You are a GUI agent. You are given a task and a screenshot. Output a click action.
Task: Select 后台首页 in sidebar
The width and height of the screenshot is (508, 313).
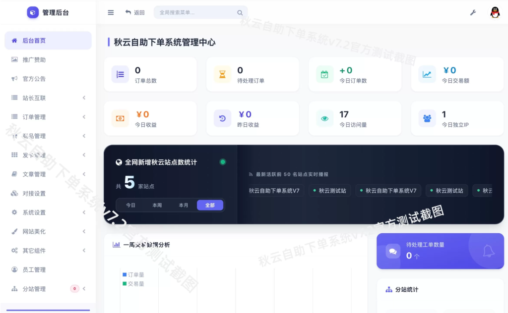tap(48, 41)
